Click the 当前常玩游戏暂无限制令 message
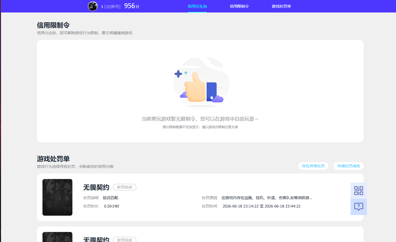Viewport: 396px width, 242px height. tap(200, 119)
